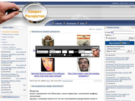Toggle the с видео checkbox
135x101 pixels.
tap(65, 55)
